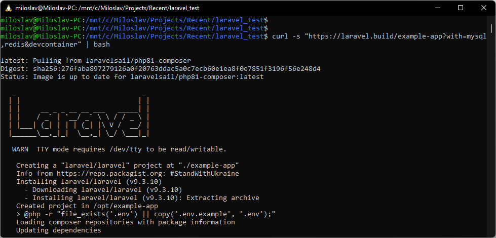Minimize the terminal window
This screenshot has width=496, height=238.
(437, 8)
